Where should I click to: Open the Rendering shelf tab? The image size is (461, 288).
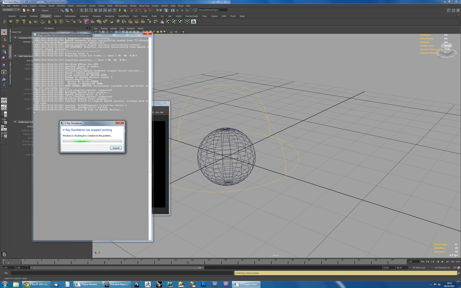(109, 16)
